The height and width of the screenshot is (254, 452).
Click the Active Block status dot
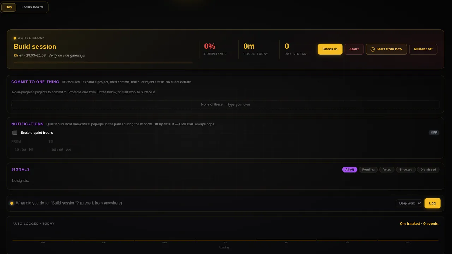point(15,38)
